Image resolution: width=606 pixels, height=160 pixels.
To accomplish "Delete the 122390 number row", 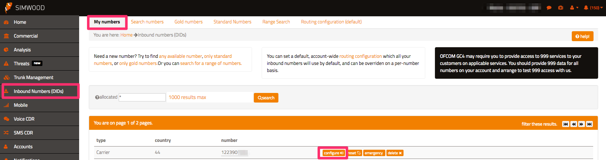I will pos(395,153).
